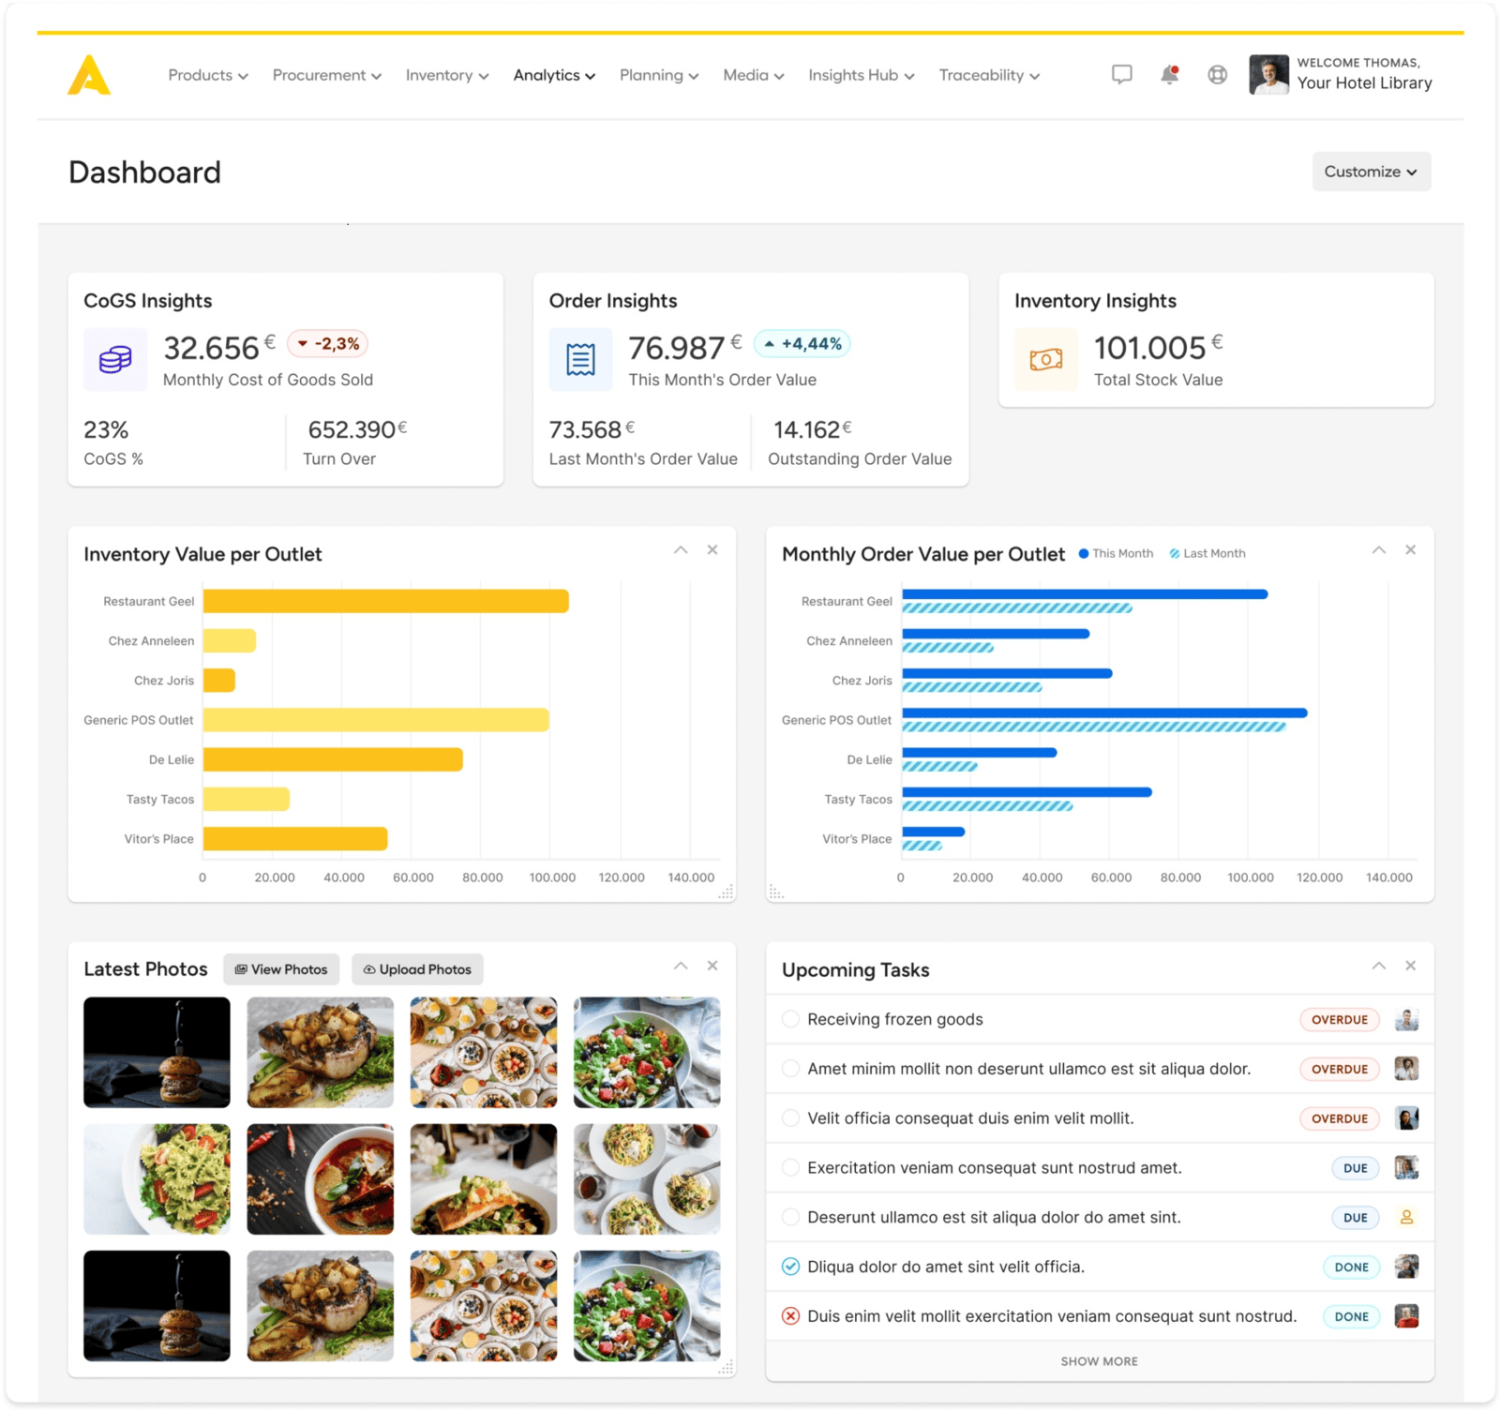Collapse the Inventory Value per Outlet panel
1500x1410 pixels.
tap(681, 550)
